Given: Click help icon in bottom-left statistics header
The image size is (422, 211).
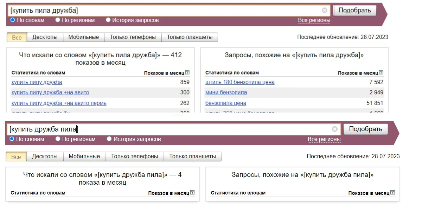Looking at the screenshot, I should pyautogui.click(x=192, y=193).
